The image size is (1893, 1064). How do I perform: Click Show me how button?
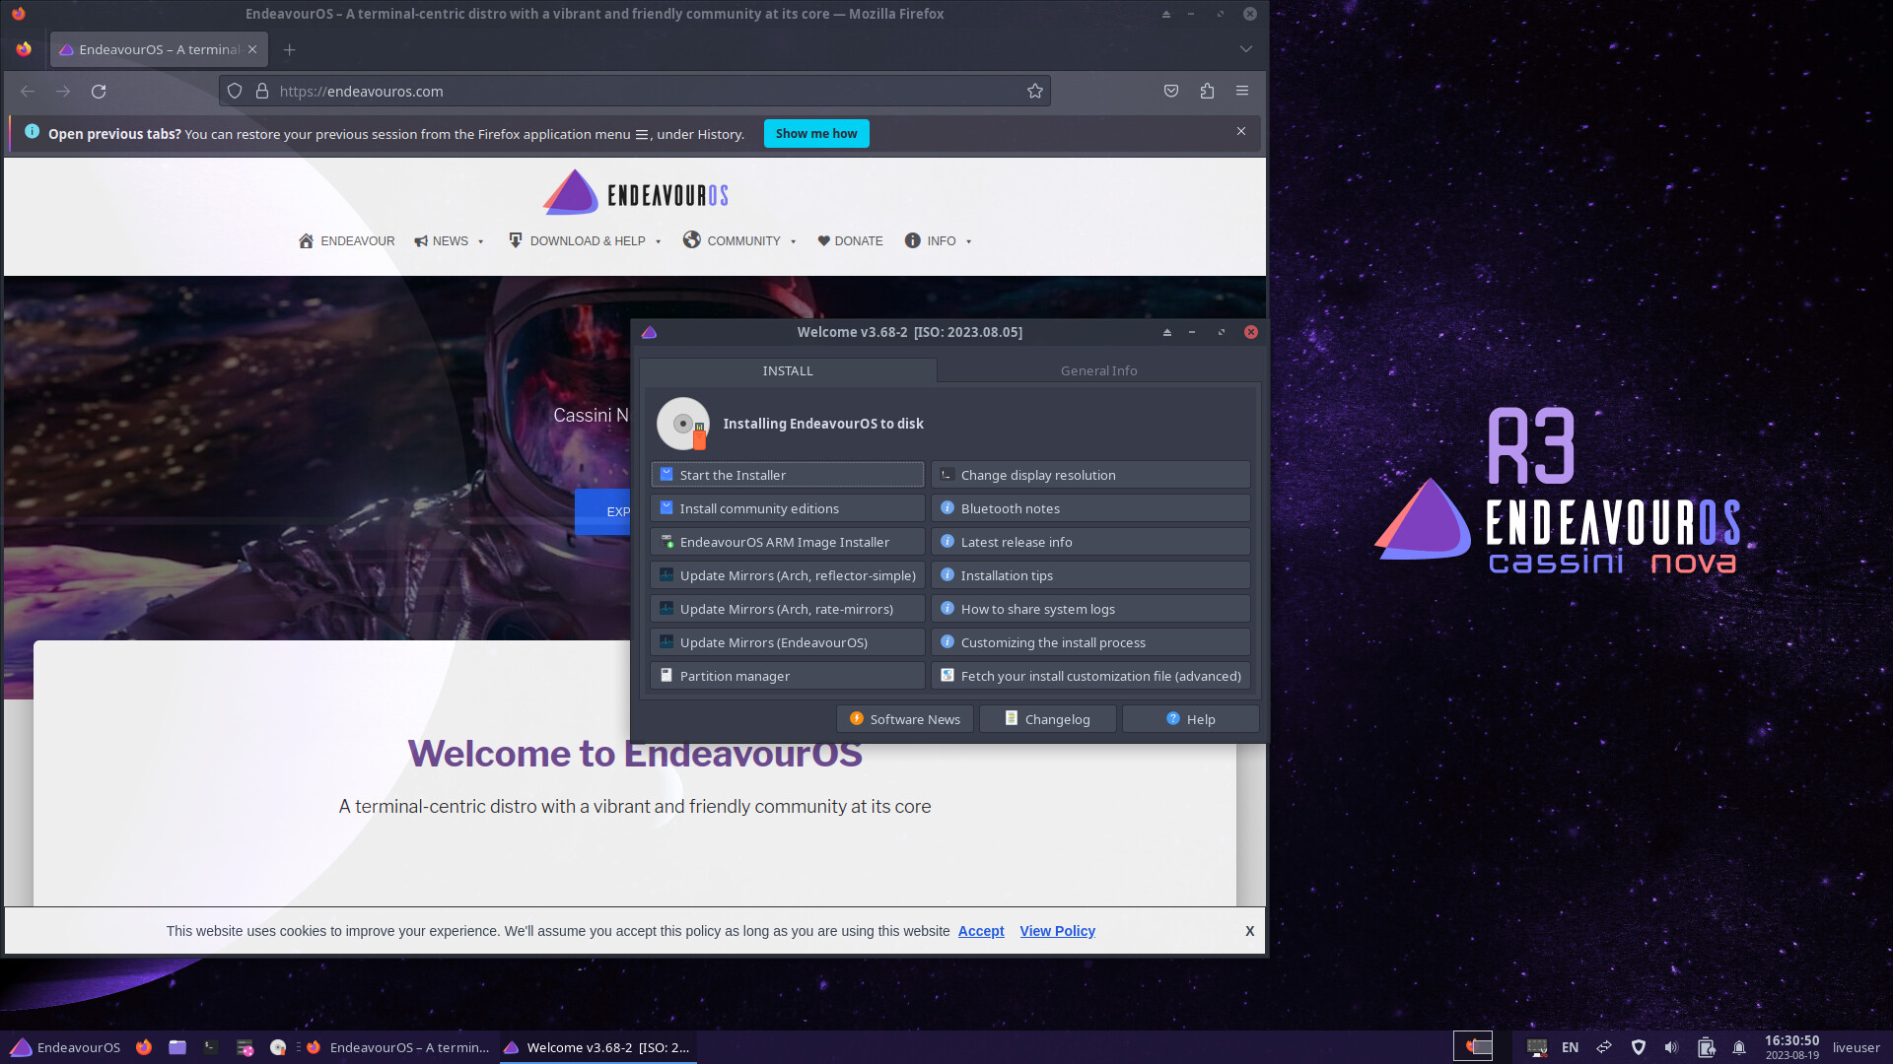click(x=816, y=134)
